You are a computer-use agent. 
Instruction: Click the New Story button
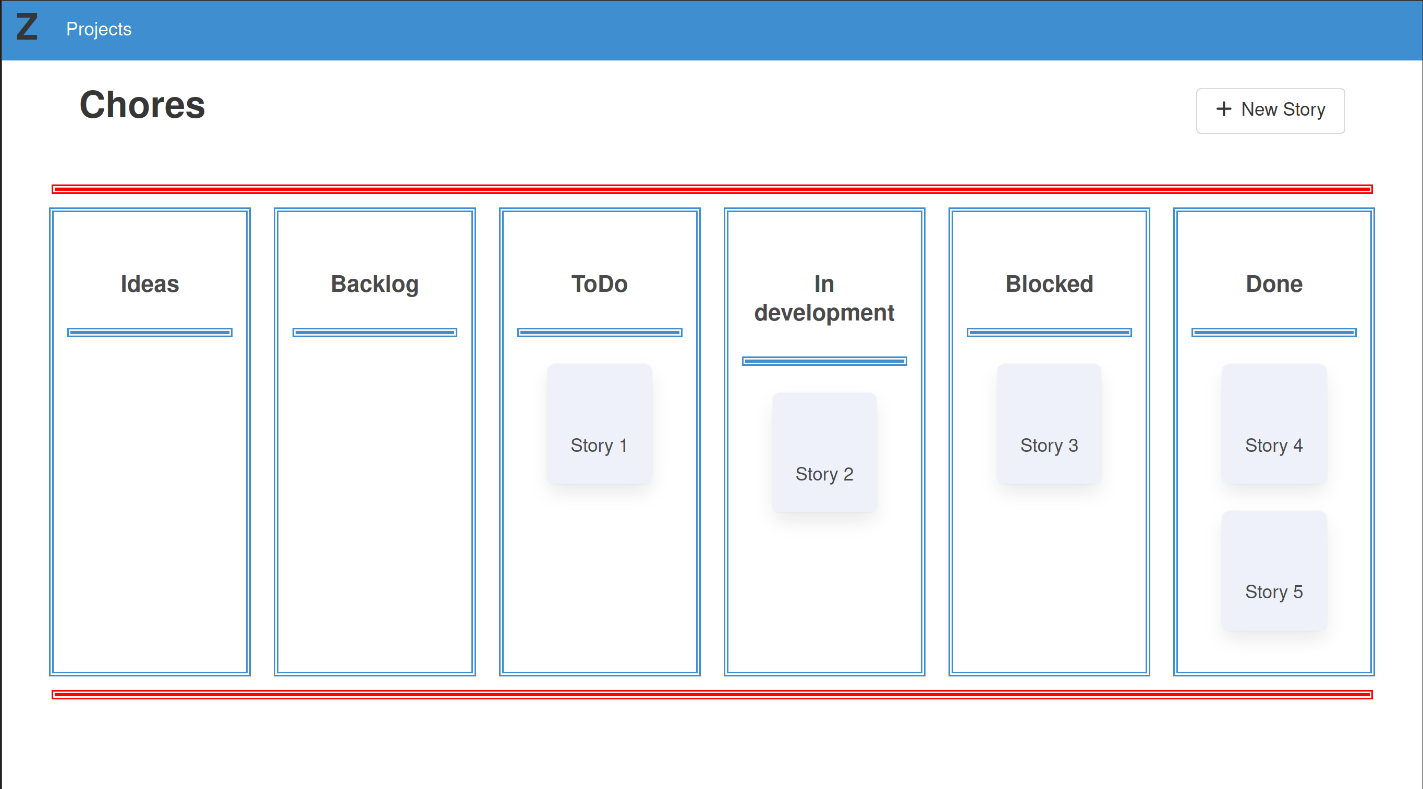1270,110
